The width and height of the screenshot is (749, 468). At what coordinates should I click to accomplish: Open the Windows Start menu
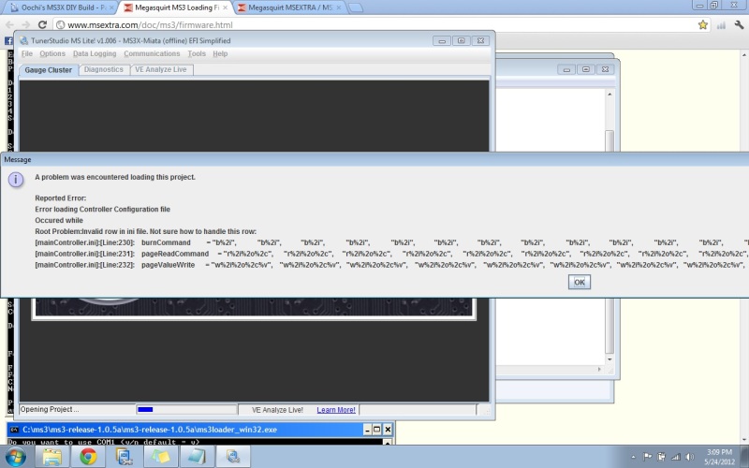[x=15, y=457]
